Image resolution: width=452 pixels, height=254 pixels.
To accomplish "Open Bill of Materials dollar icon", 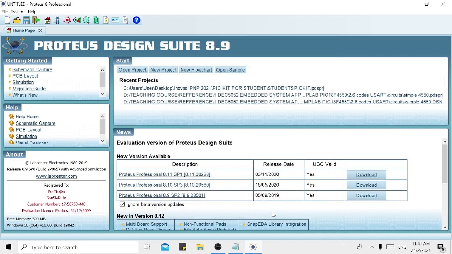I will pos(106,20).
